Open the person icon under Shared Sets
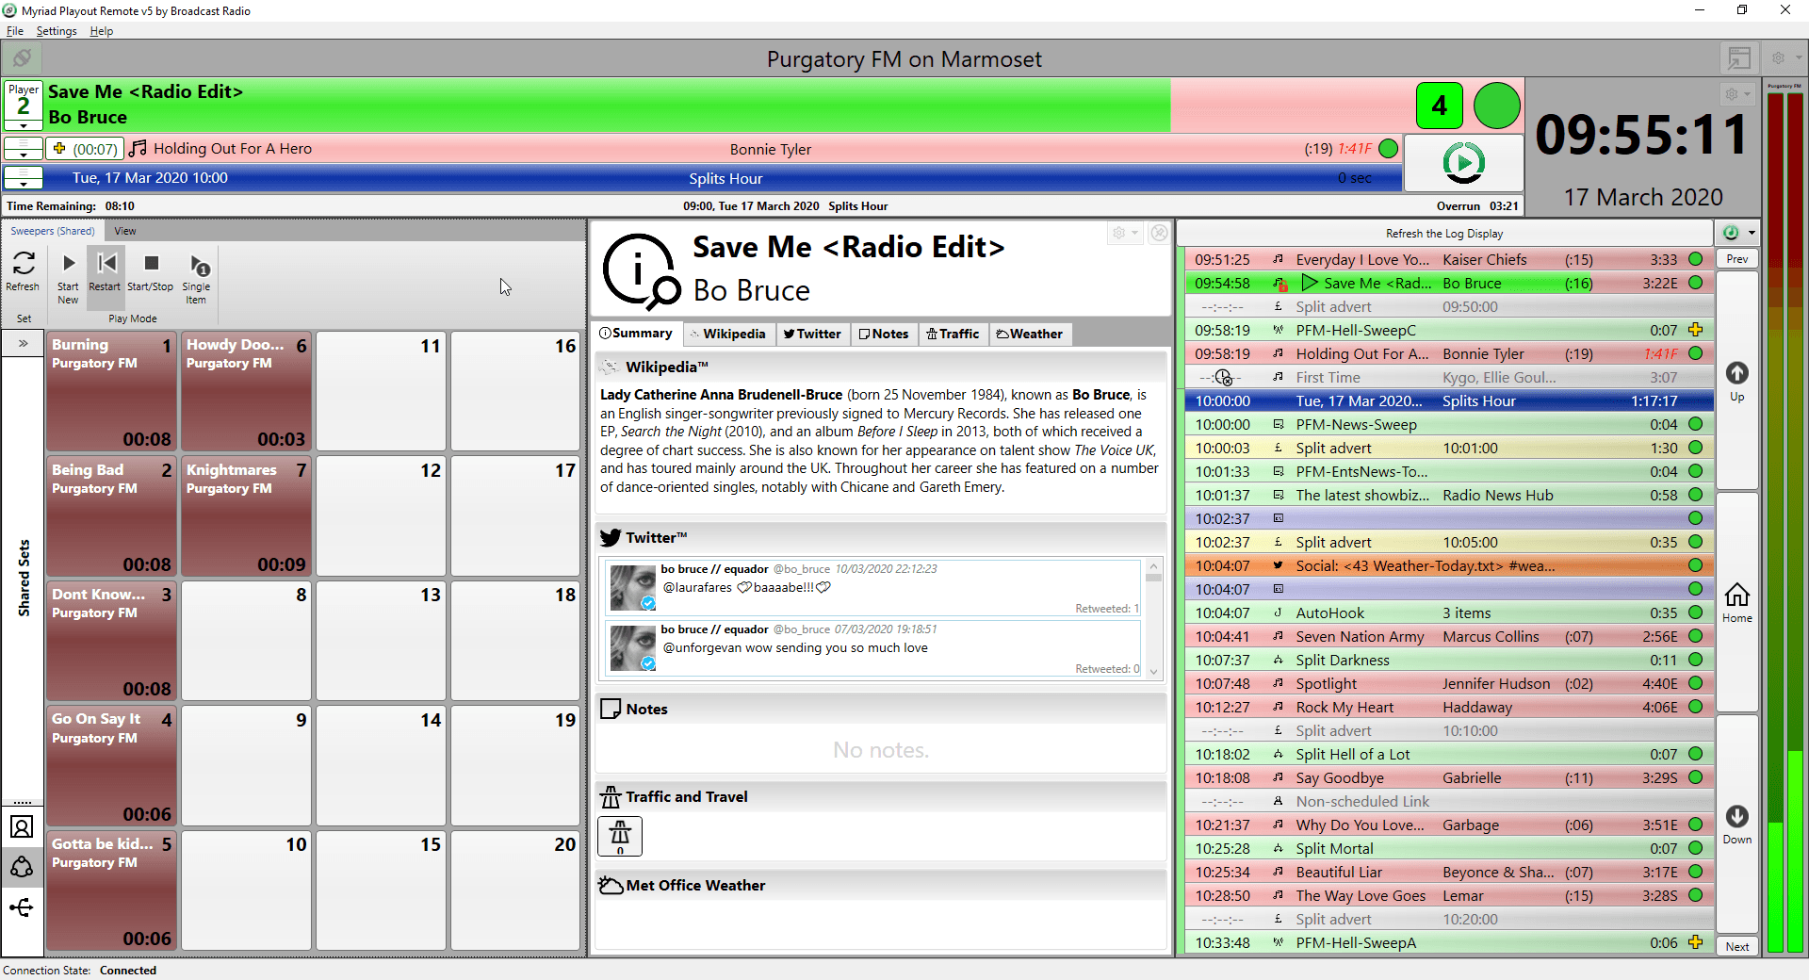 22,827
